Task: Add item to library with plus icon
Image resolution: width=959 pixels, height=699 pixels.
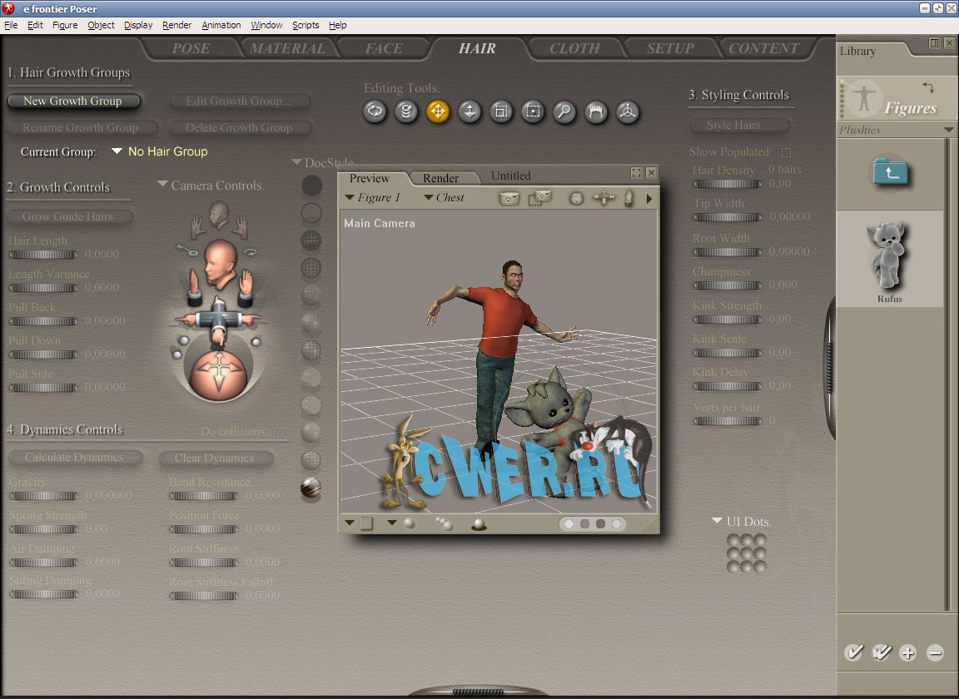Action: (x=907, y=652)
